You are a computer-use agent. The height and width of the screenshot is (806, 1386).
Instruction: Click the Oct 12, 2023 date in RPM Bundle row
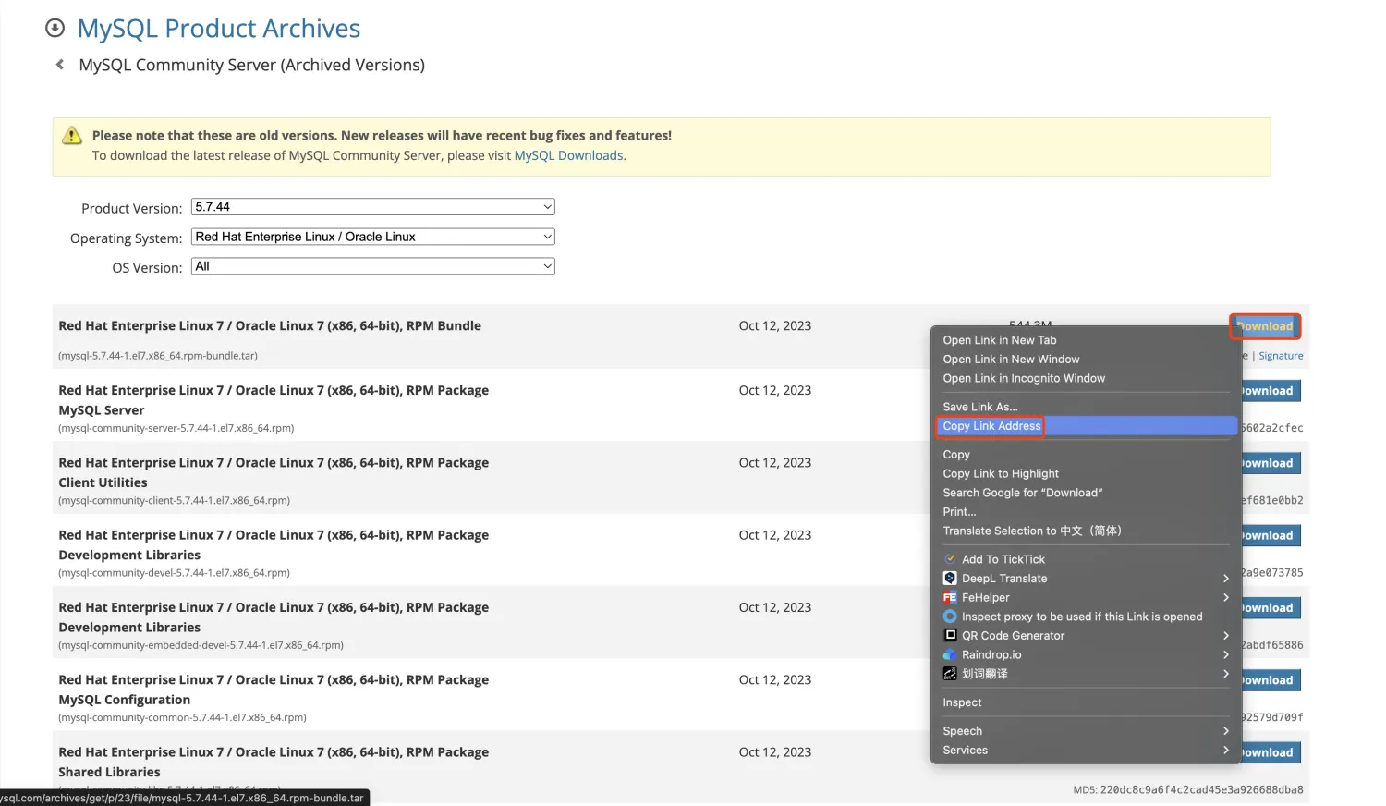point(775,326)
